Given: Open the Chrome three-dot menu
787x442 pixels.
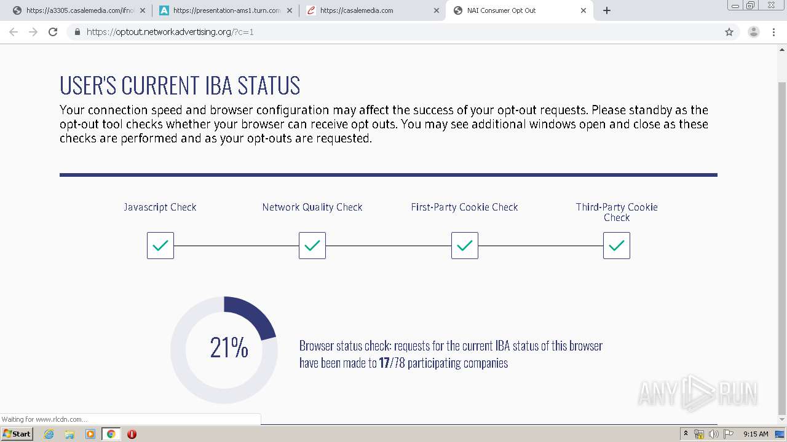Looking at the screenshot, I should pos(774,32).
